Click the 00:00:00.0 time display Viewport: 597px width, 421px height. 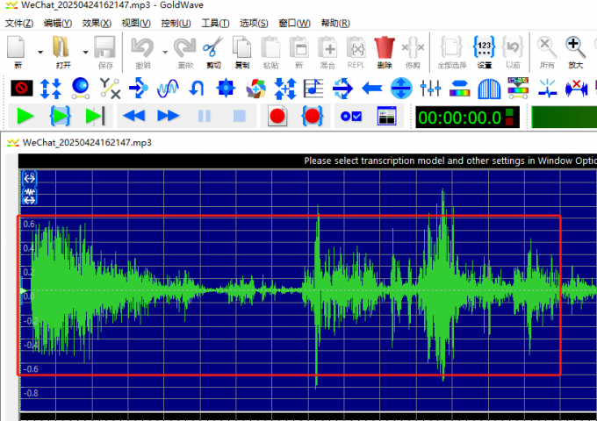[x=459, y=118]
